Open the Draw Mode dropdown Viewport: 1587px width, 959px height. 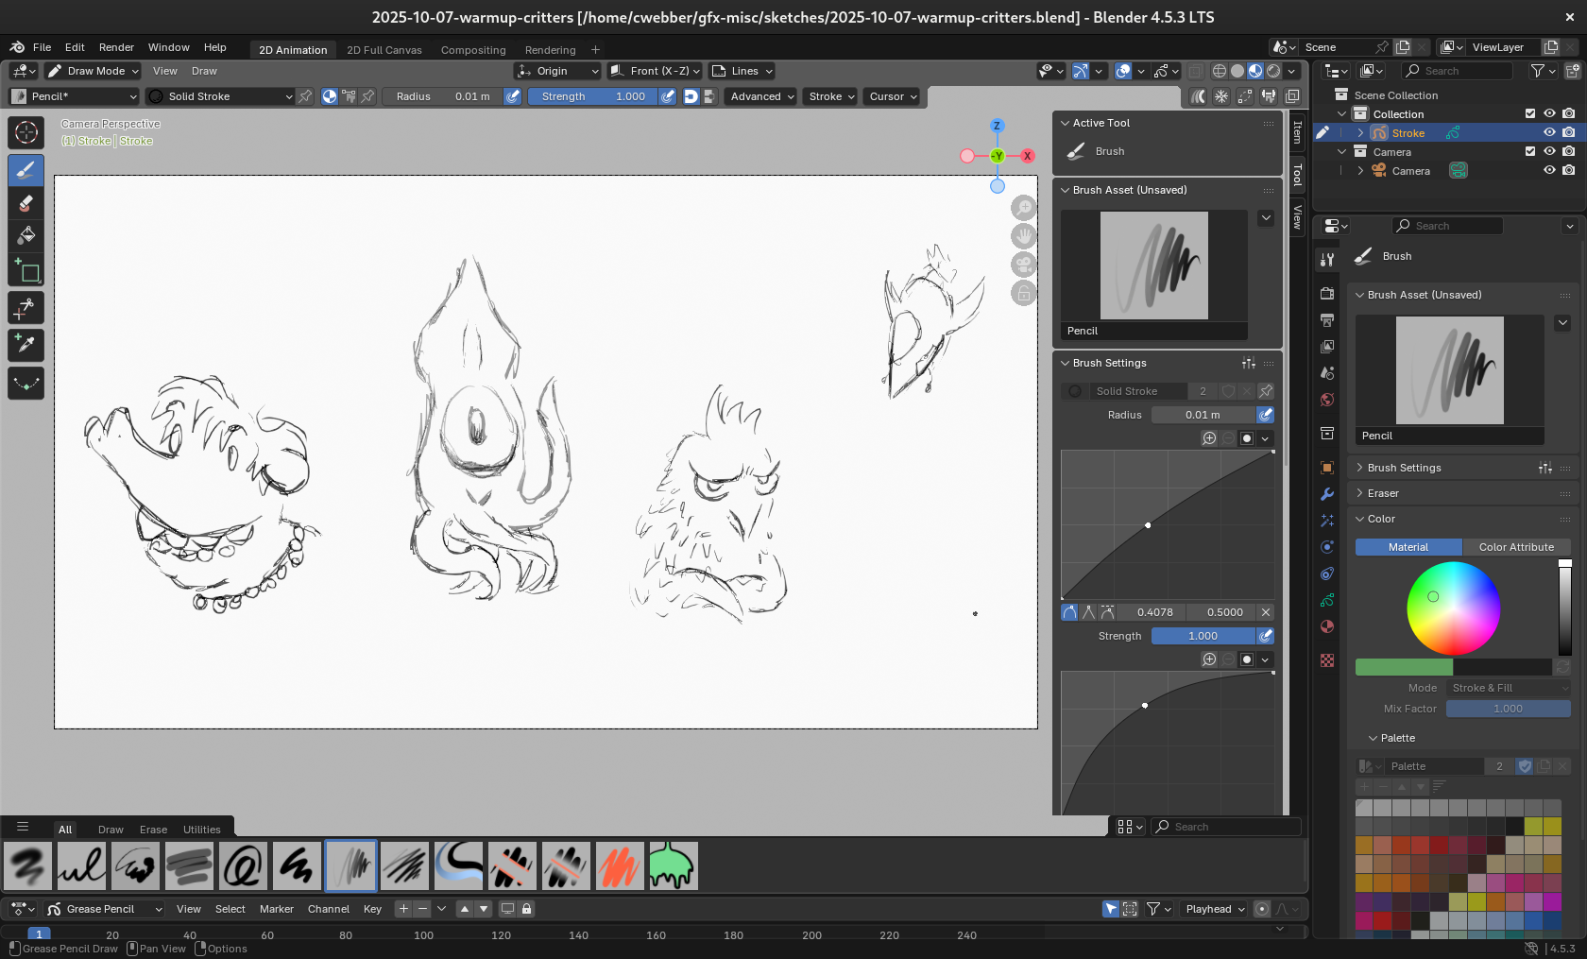click(x=94, y=71)
